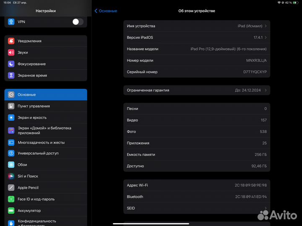Open the Конфиденциальность hand icon
The height and width of the screenshot is (226, 302).
[11, 223]
